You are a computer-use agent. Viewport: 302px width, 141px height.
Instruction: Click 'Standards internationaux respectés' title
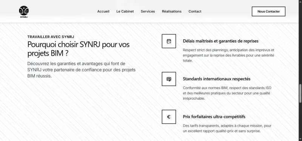point(216,79)
